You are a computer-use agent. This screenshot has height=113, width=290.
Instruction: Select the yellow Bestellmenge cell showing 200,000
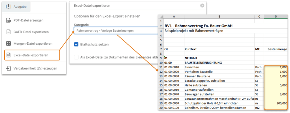pyautogui.click(x=276, y=103)
